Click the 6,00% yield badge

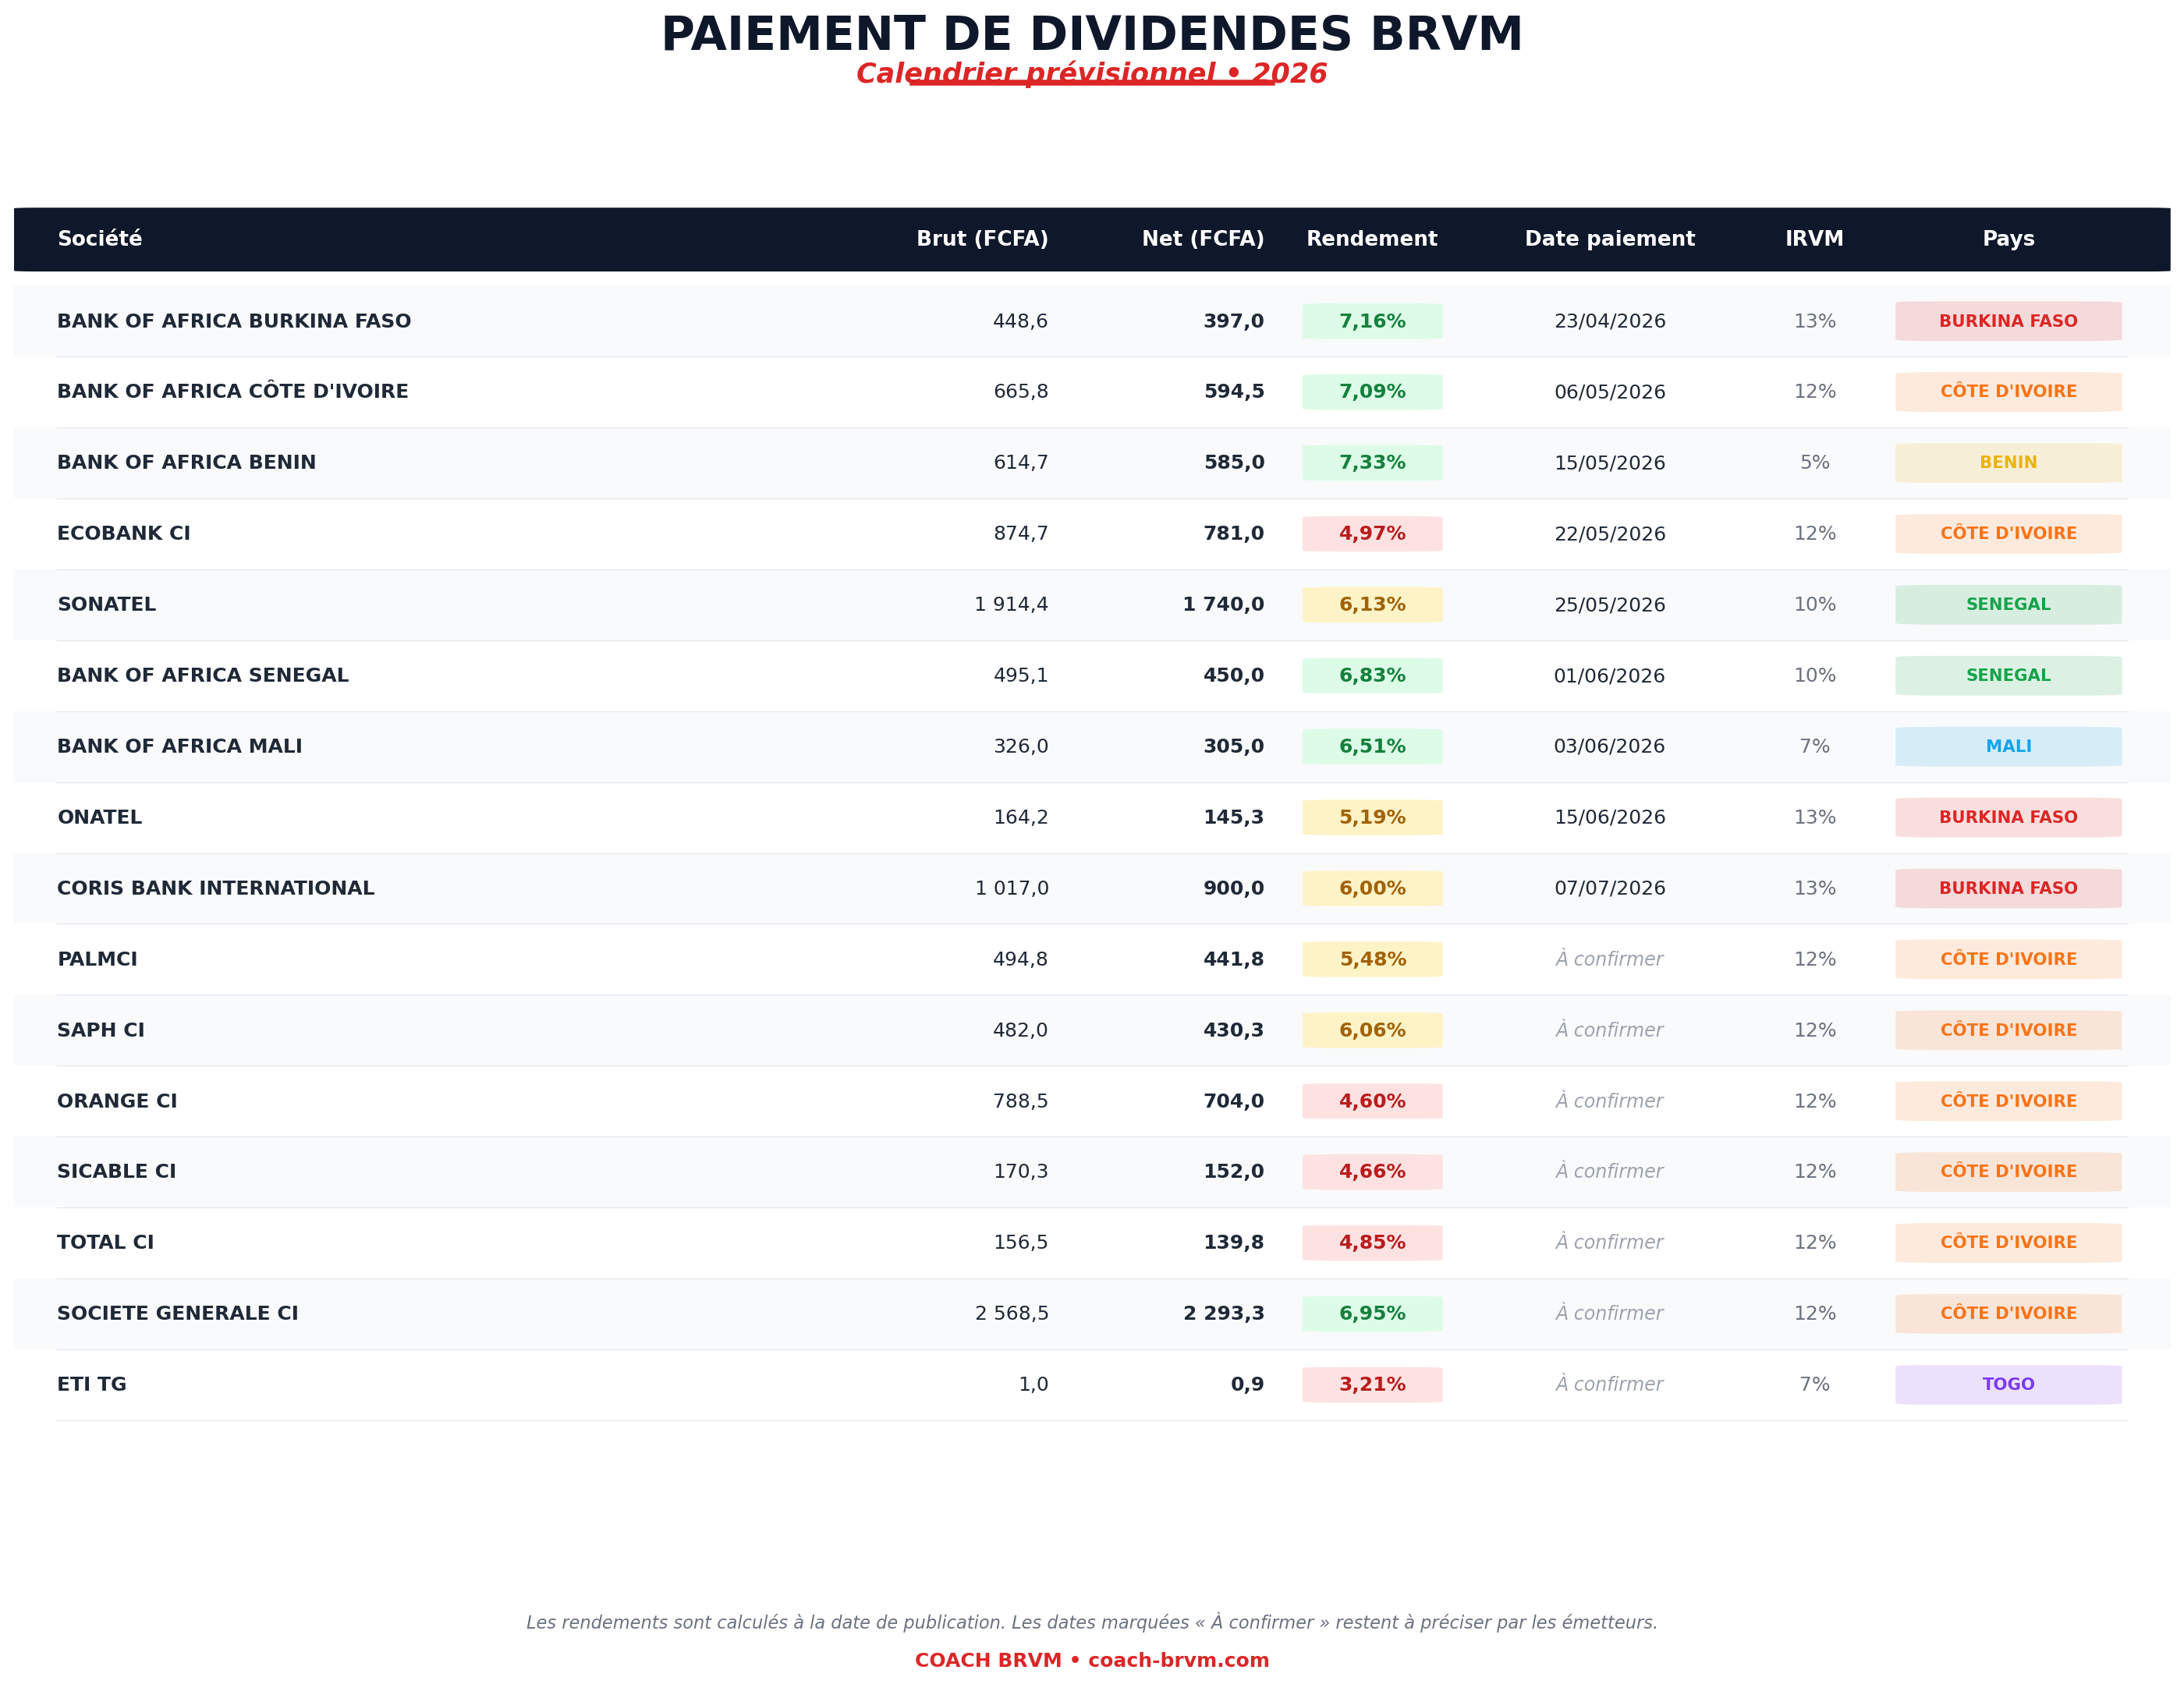[x=1372, y=889]
